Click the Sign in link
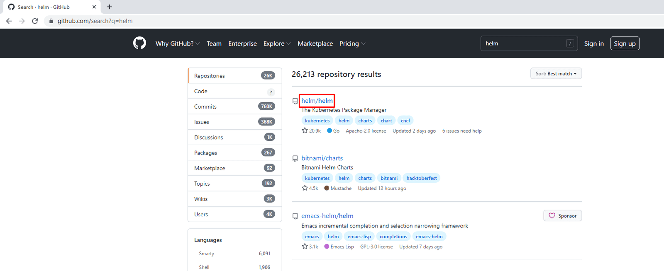 (x=594, y=44)
